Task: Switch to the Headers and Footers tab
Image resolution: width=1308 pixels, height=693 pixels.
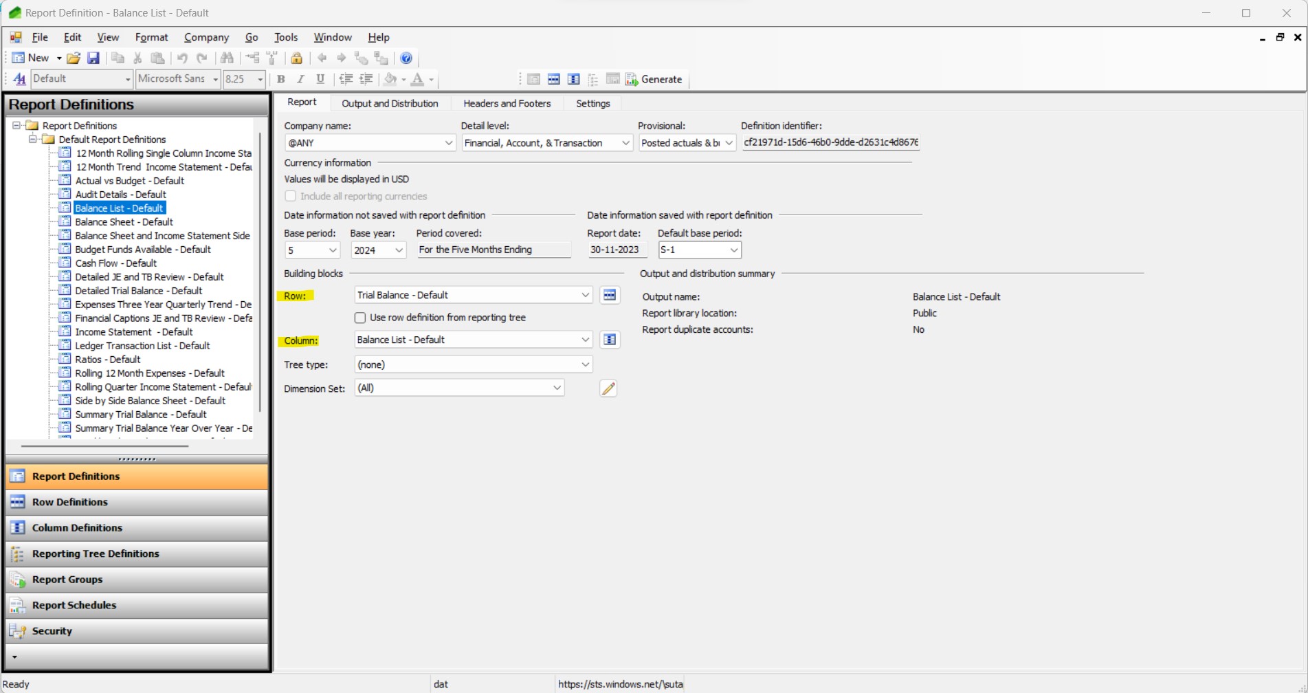Action: click(x=507, y=103)
